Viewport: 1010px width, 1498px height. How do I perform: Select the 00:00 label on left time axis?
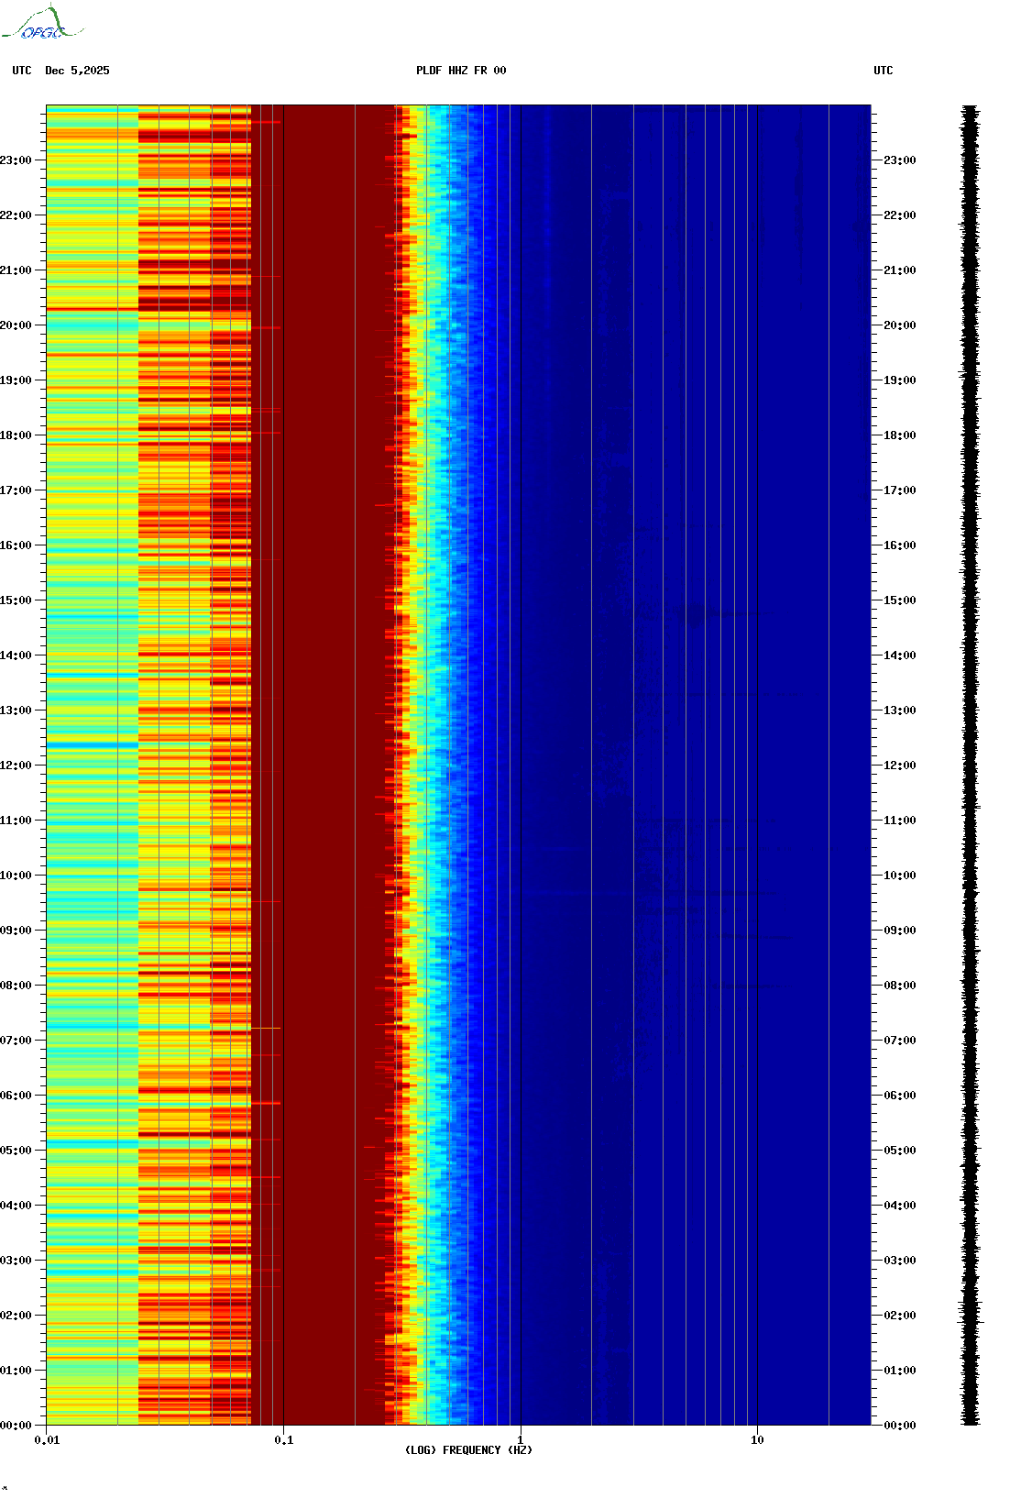tap(16, 1426)
